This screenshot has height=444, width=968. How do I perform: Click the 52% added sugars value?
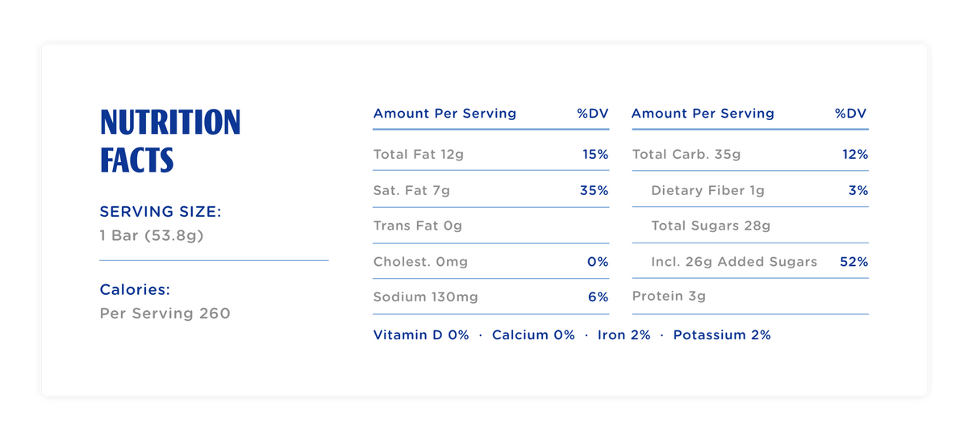854,262
